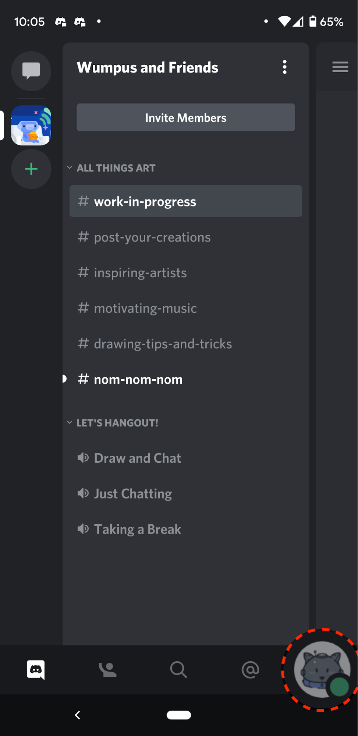Select the Discord home icon in bottom bar

[35, 670]
